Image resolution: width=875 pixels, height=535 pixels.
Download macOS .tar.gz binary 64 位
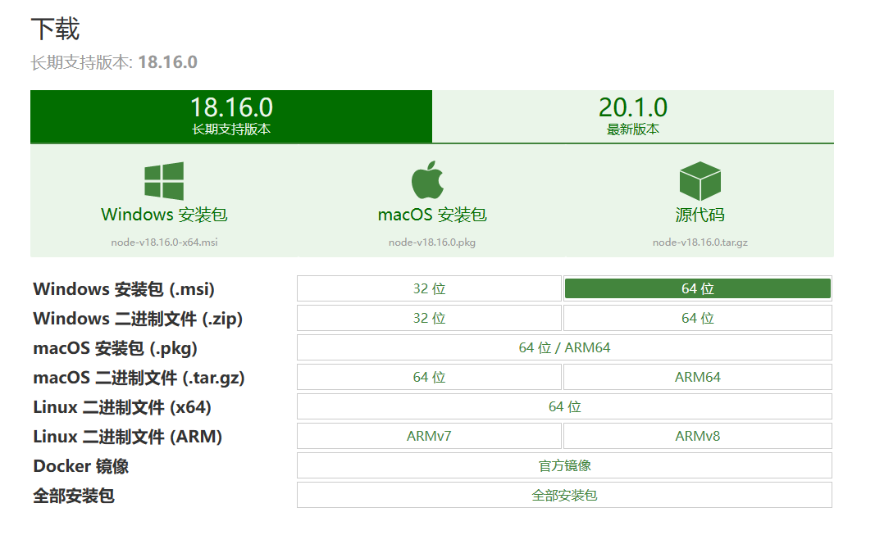pyautogui.click(x=429, y=378)
